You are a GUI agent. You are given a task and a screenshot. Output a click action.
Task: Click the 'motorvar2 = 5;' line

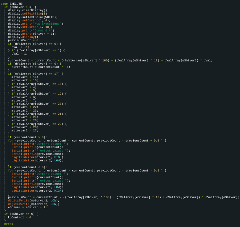(x=24, y=91)
